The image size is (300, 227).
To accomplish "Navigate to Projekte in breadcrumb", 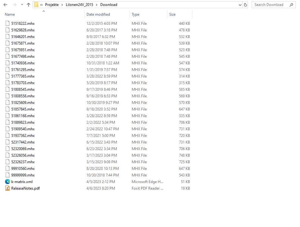I will pyautogui.click(x=52, y=5).
